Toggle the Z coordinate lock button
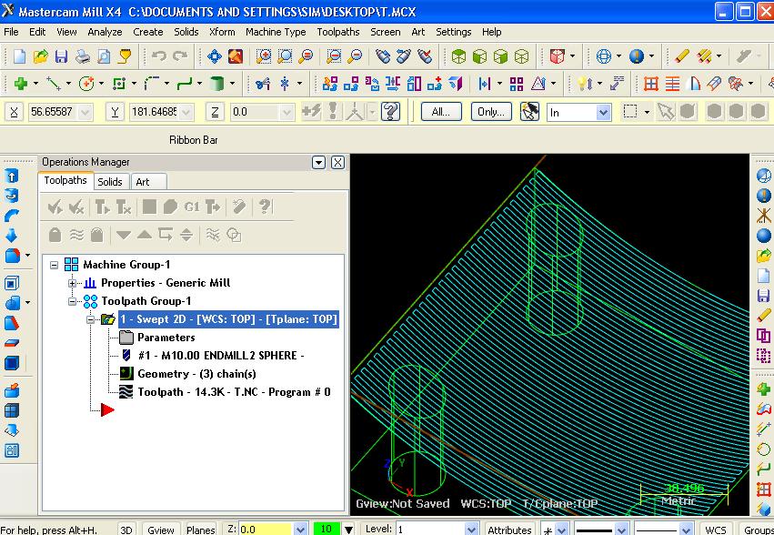Image resolution: width=774 pixels, height=535 pixels. [x=215, y=112]
